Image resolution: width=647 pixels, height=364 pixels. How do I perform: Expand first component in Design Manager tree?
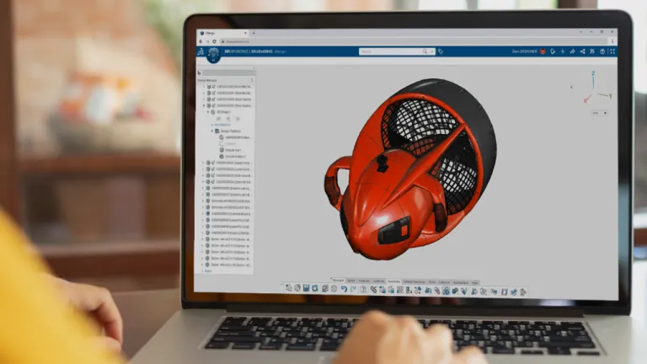coord(204,87)
